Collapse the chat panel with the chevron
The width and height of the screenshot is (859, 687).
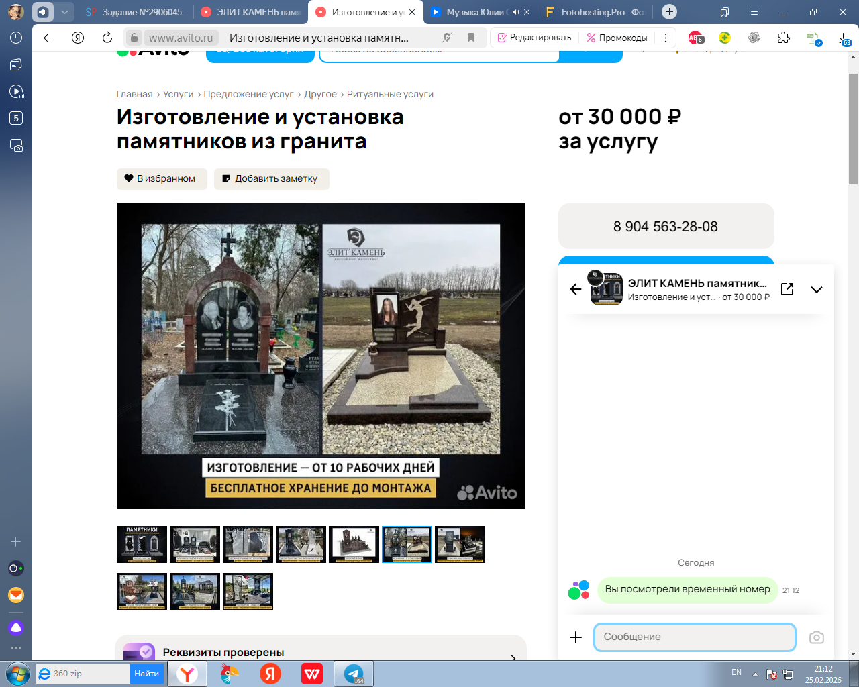[816, 289]
